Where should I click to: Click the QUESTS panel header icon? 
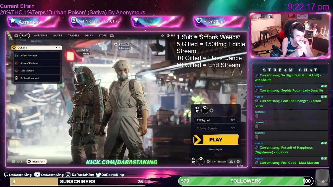pos(14,48)
